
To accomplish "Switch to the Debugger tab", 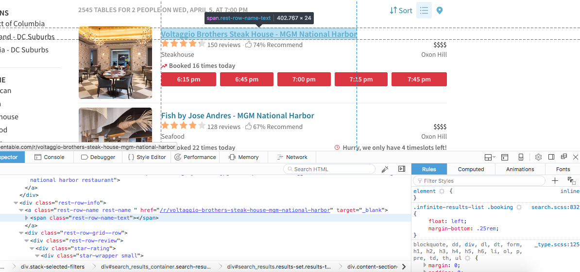I will [x=98, y=157].
